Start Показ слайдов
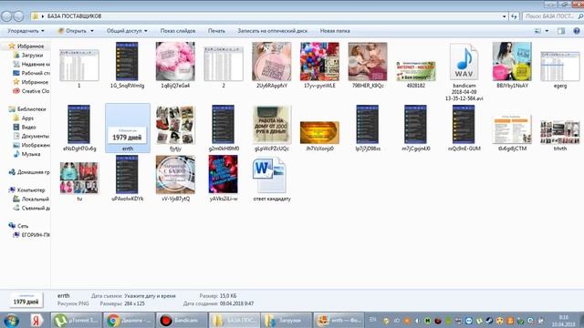The width and height of the screenshot is (584, 328). 178,31
